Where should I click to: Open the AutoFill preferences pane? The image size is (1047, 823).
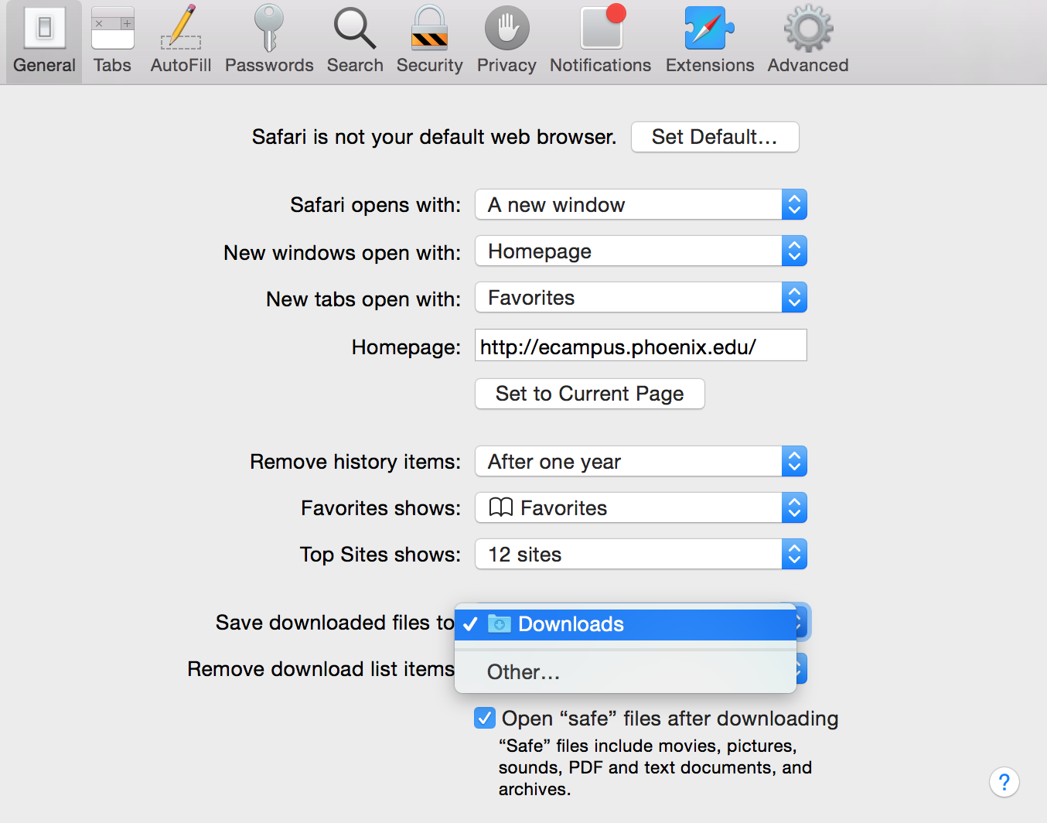[x=181, y=41]
